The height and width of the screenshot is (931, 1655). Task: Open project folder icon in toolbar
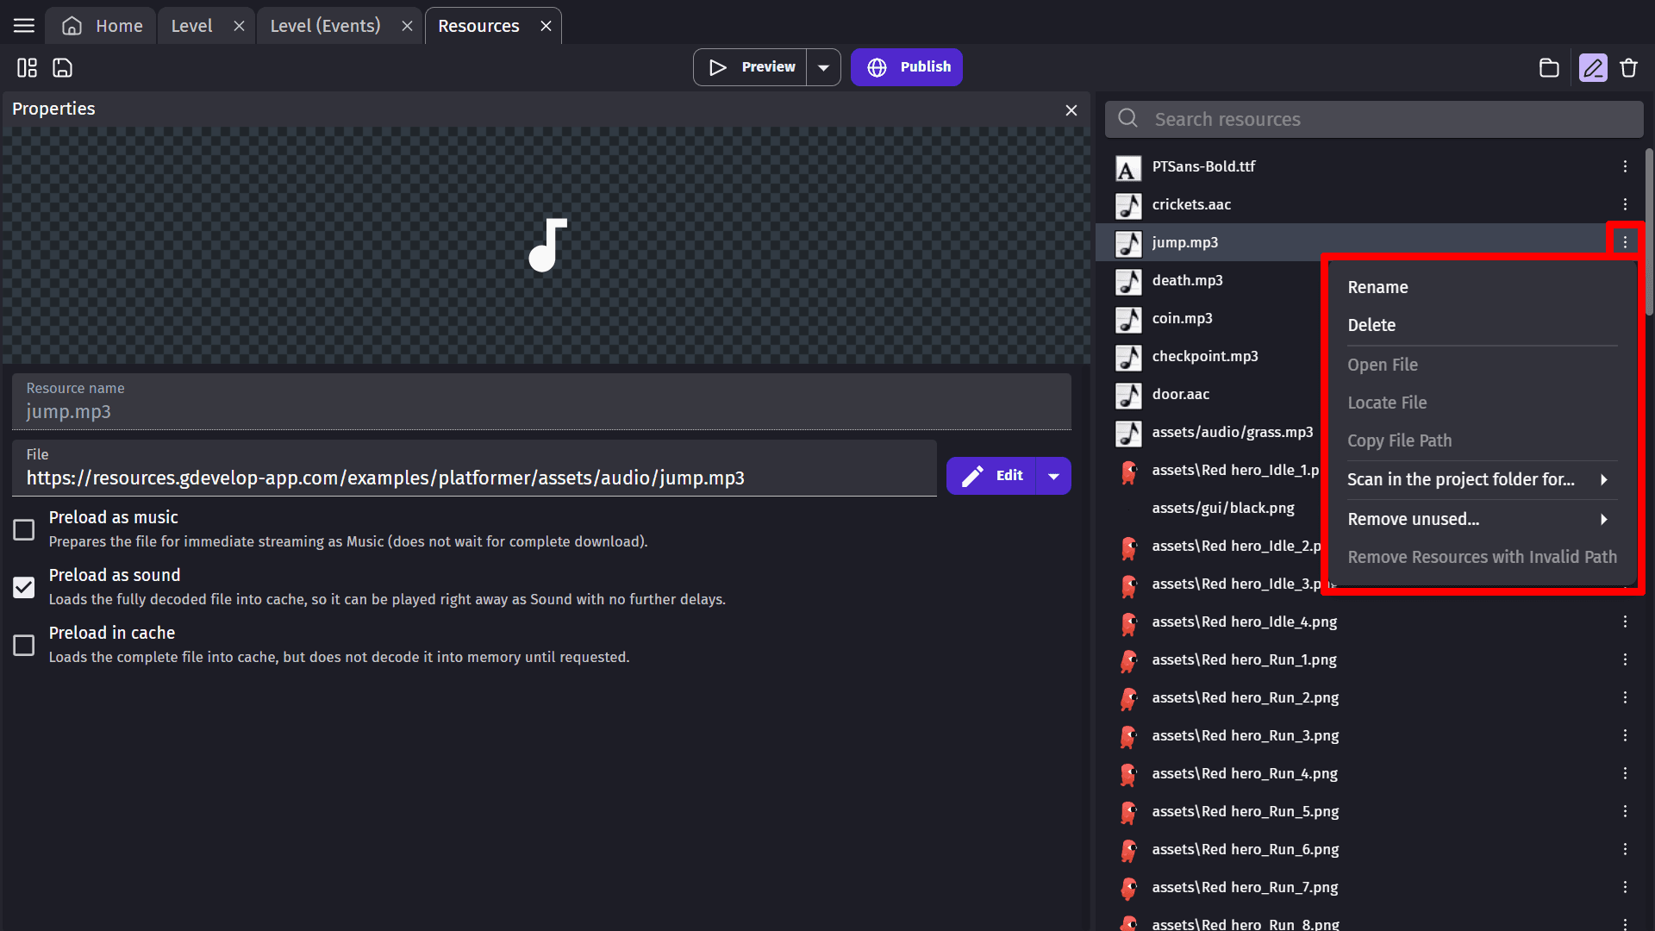tap(1549, 67)
